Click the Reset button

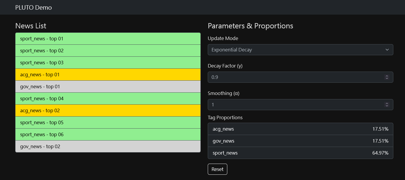217,169
